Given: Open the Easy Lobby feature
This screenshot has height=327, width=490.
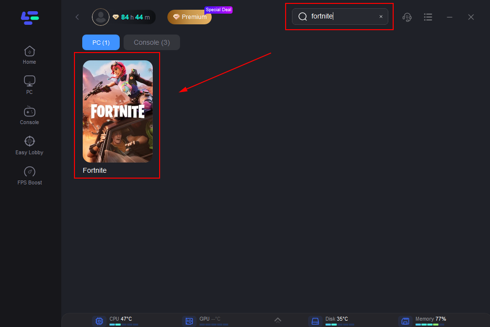Looking at the screenshot, I should pos(29,145).
